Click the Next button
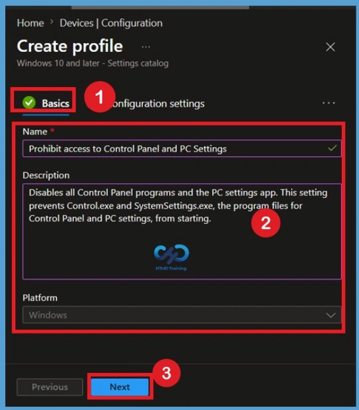The image size is (359, 410). pyautogui.click(x=120, y=387)
